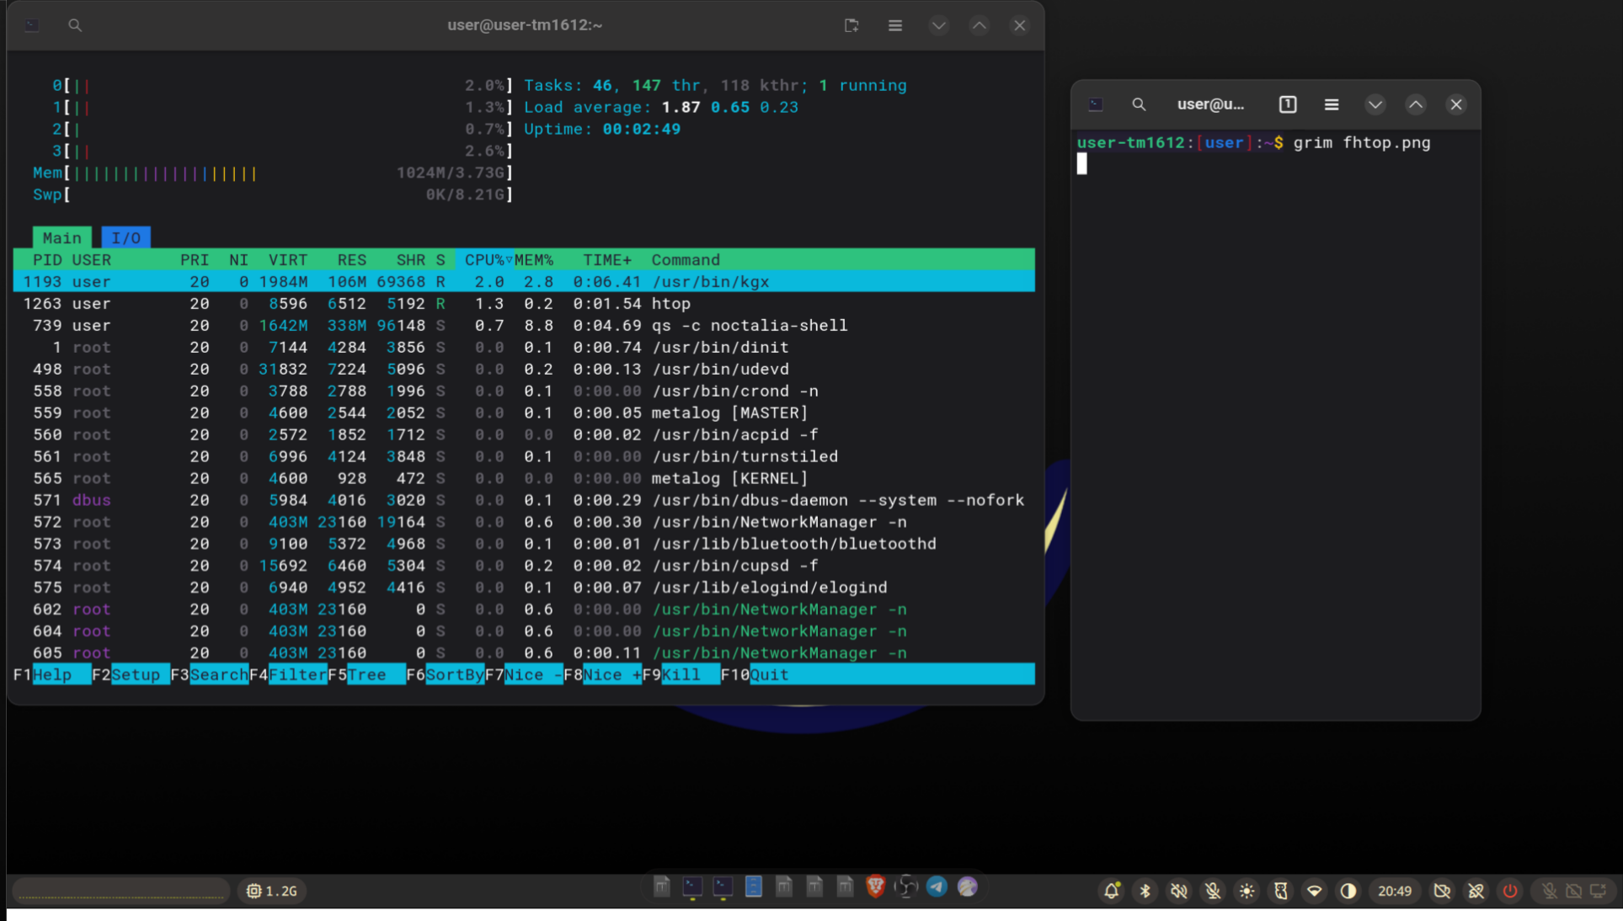1623x921 pixels.
Task: Open OBS Studio from the taskbar
Action: [x=906, y=886]
